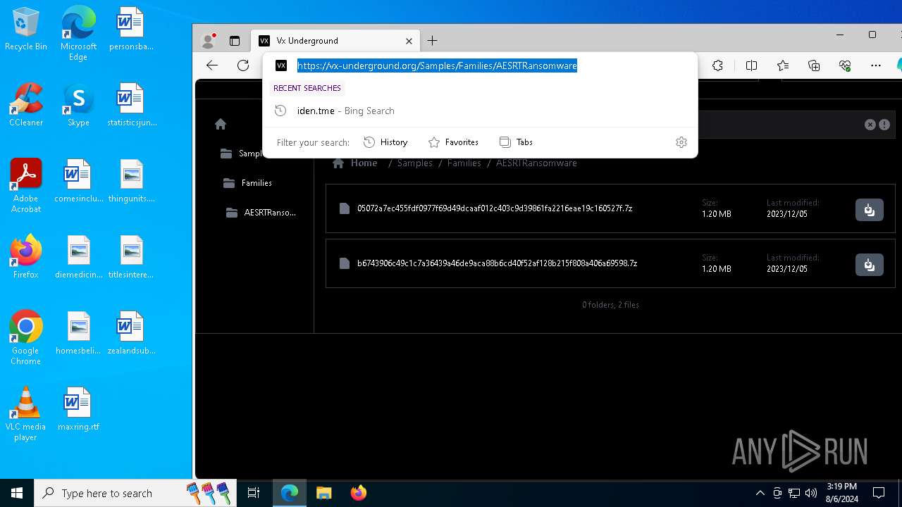Click Samples breadcrumb link
This screenshot has width=902, height=507.
pyautogui.click(x=415, y=163)
